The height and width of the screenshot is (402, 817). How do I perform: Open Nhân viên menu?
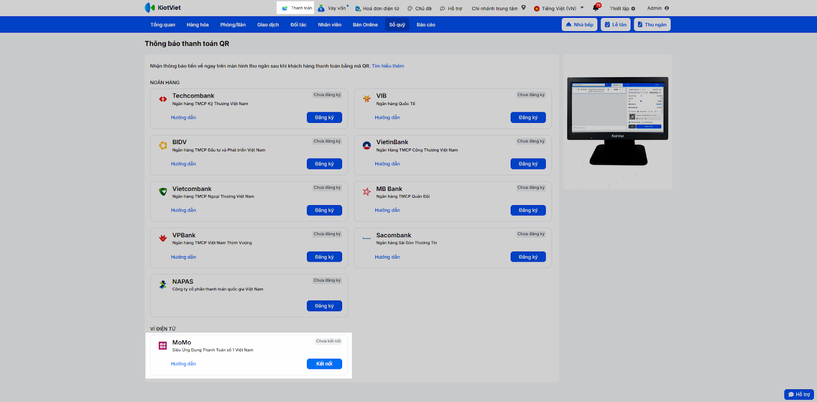pos(330,24)
